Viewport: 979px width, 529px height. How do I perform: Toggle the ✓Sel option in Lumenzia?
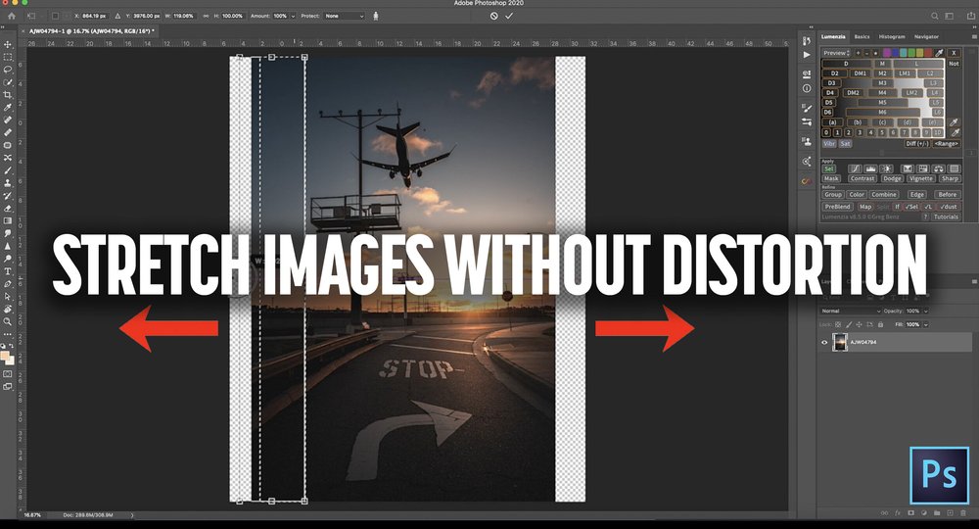coord(911,207)
